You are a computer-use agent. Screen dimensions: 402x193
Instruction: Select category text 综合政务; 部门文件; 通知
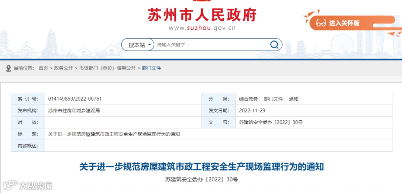tap(269, 99)
